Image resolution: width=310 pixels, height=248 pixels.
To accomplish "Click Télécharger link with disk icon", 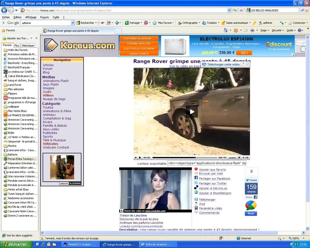I will coord(207,200).
